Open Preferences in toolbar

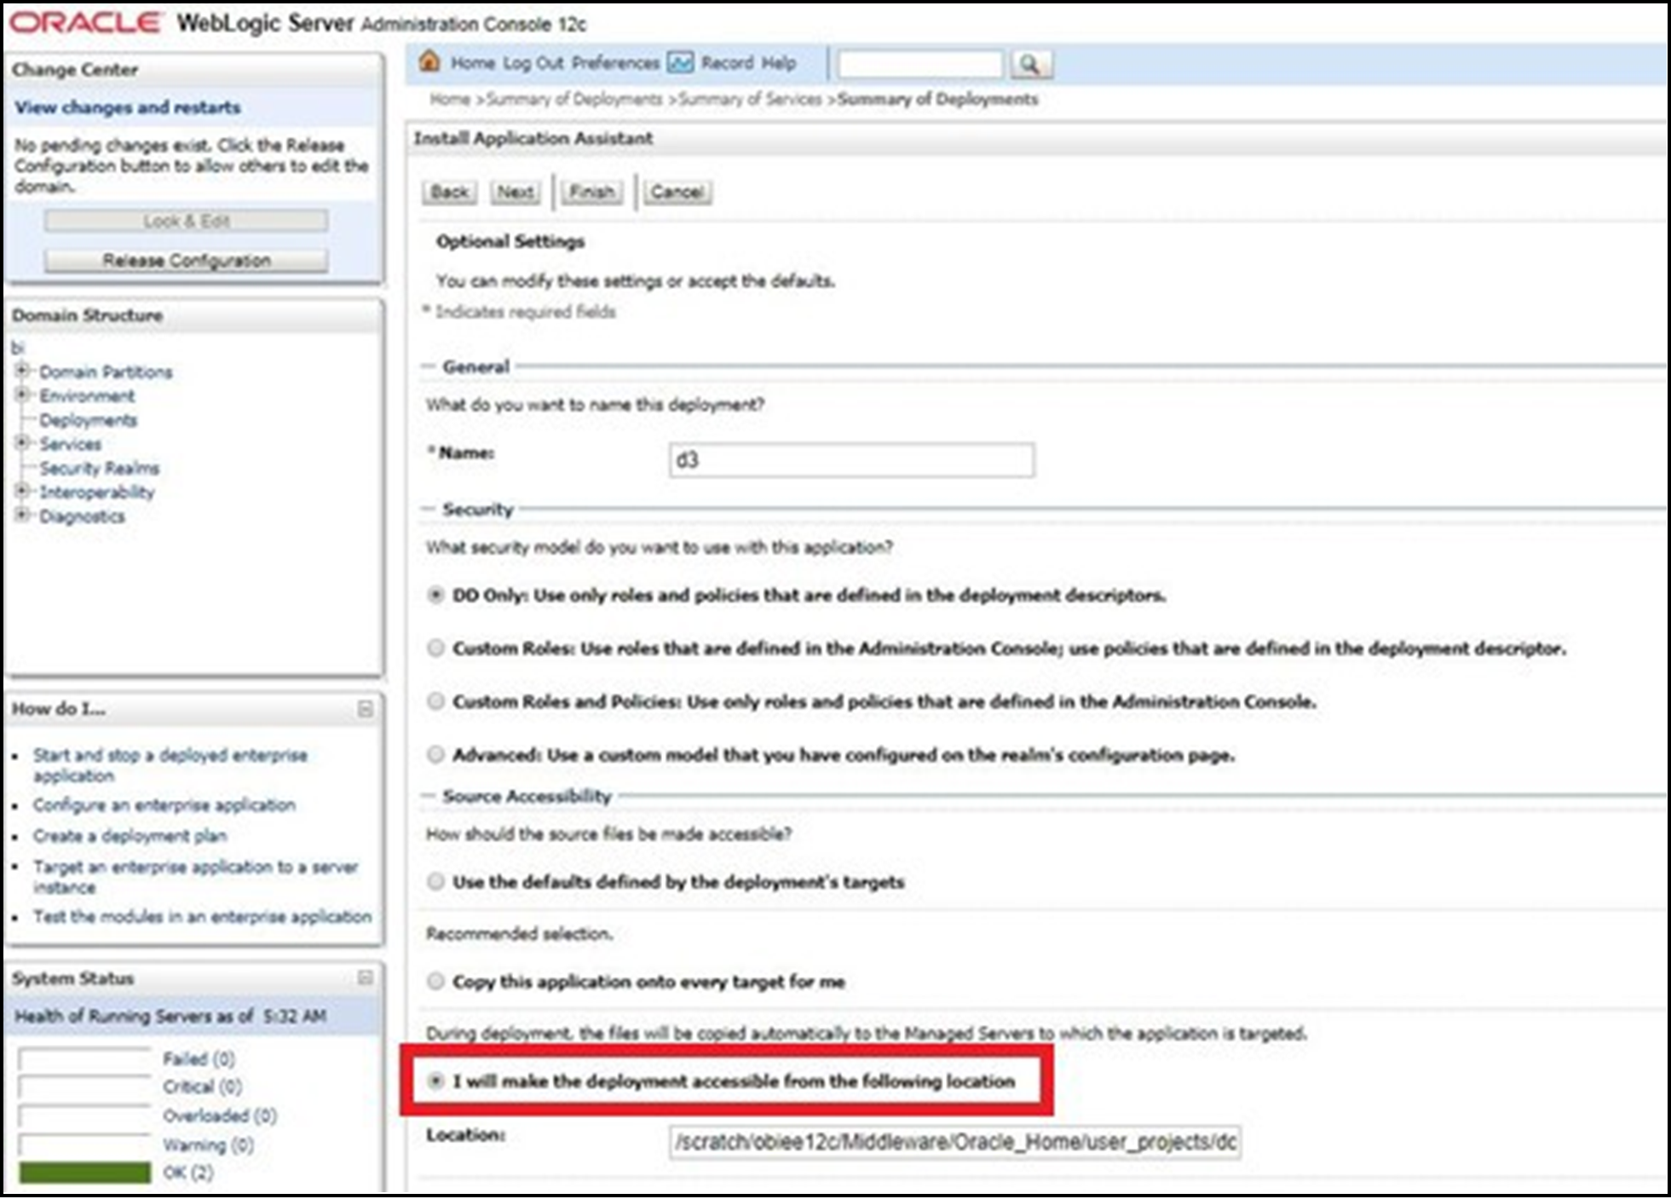[615, 63]
